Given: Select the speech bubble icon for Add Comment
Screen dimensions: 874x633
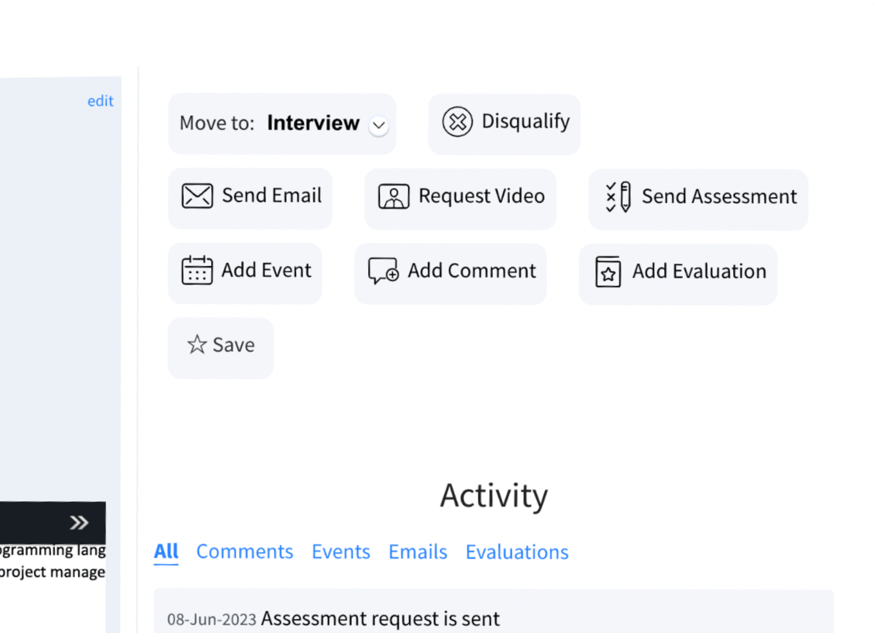Looking at the screenshot, I should [x=382, y=271].
